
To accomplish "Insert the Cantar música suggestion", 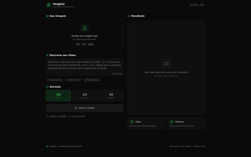I will (74, 80).
